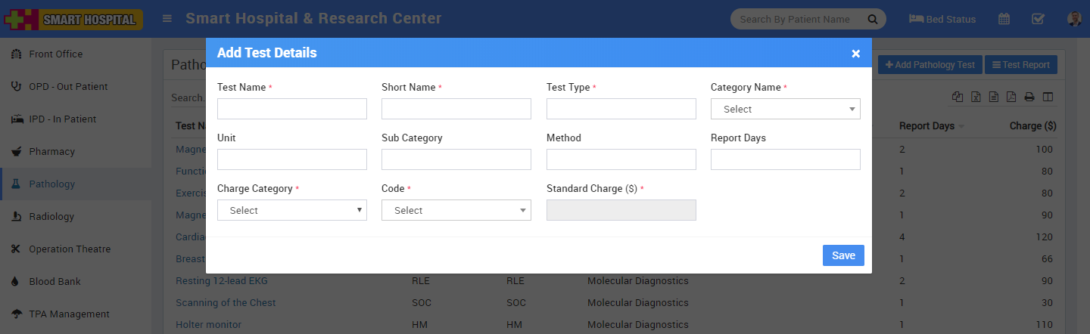1090x334 pixels.
Task: Open the task checklist icon in header
Action: 1038,19
